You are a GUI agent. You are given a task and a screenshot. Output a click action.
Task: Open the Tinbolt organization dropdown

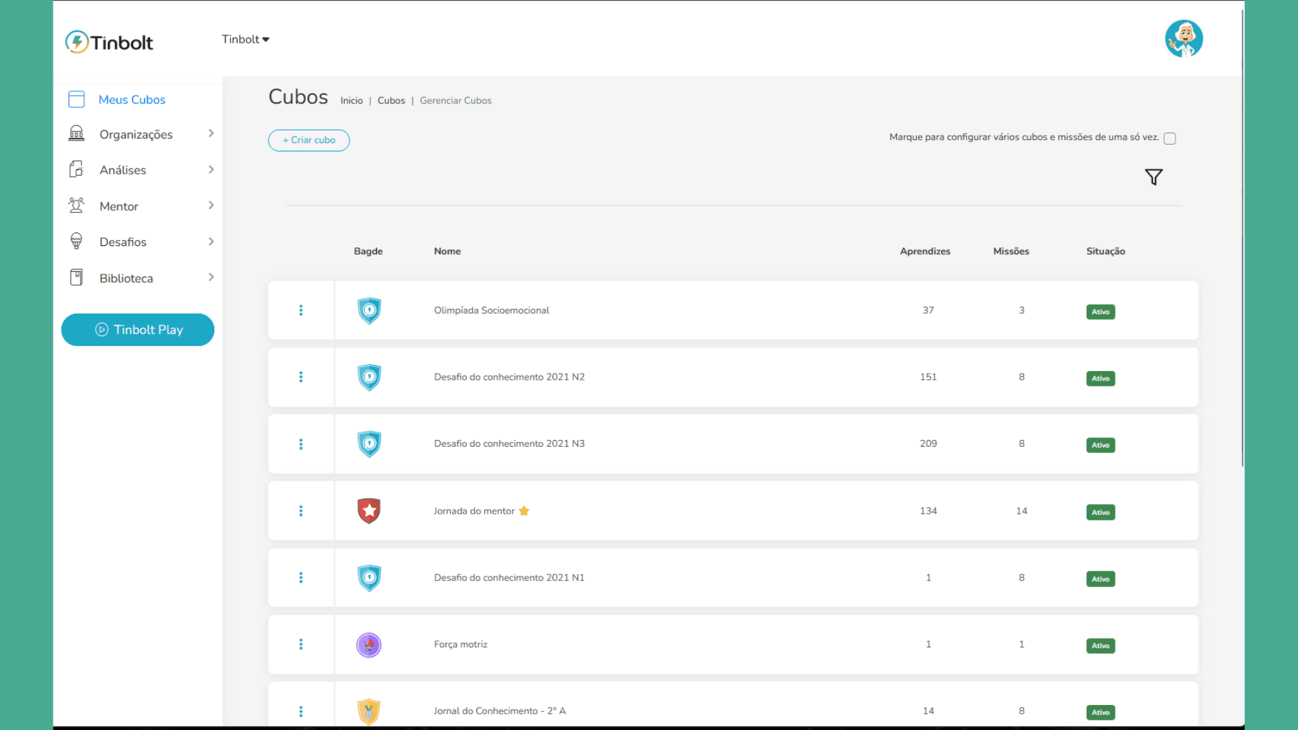pos(245,39)
